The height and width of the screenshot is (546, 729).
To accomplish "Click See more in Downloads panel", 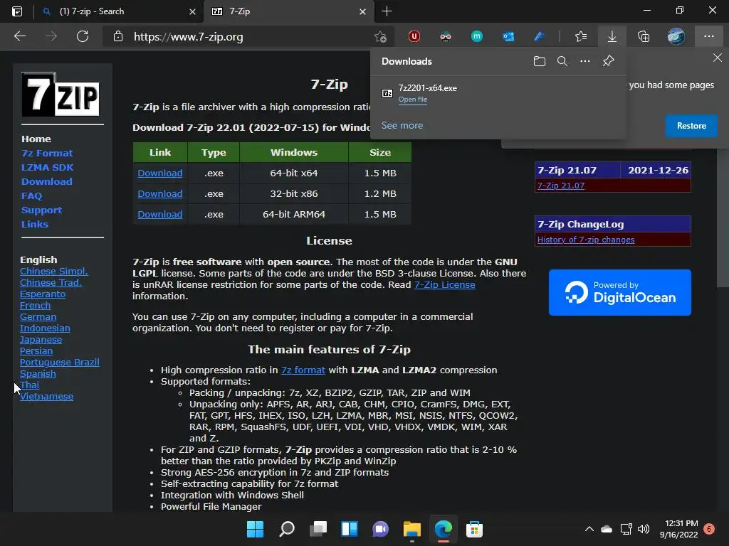I will 402,125.
